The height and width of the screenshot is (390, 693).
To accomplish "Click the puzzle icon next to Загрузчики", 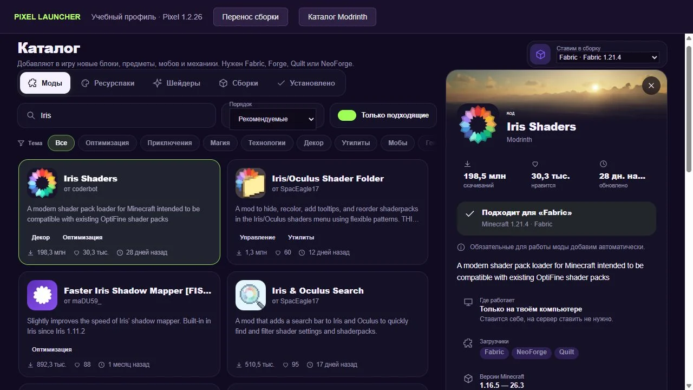I will [x=468, y=343].
